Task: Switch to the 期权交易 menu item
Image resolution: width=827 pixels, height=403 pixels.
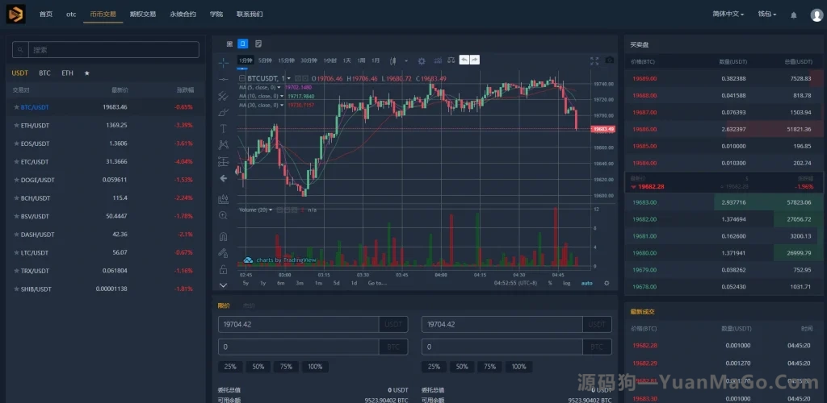Action: [143, 15]
